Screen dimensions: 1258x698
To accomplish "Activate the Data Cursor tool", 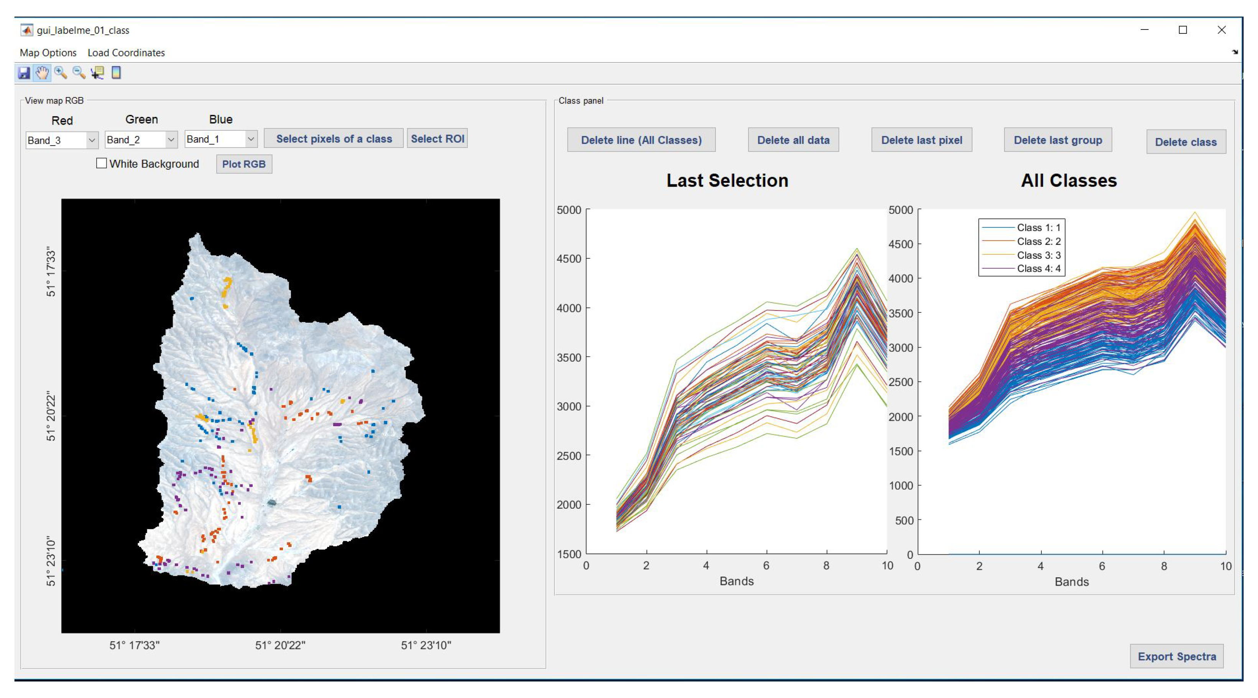I will (x=98, y=73).
